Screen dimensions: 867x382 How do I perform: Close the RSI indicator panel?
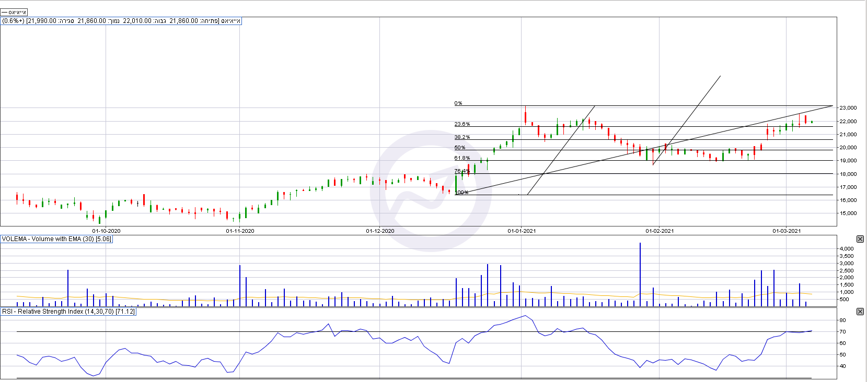point(860,312)
